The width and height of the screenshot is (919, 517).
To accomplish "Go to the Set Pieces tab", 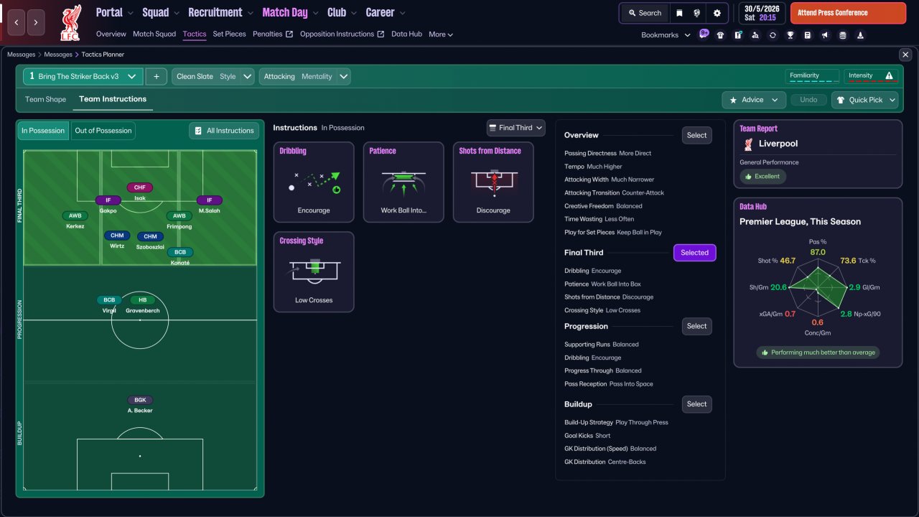I will pyautogui.click(x=229, y=34).
